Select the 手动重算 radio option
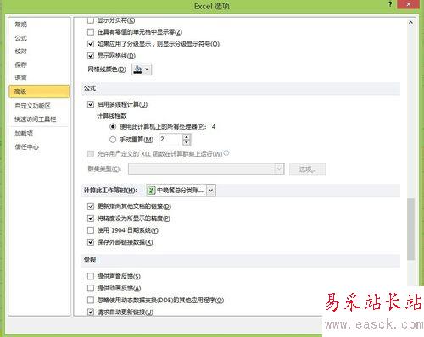The image size is (424, 337). coord(113,140)
